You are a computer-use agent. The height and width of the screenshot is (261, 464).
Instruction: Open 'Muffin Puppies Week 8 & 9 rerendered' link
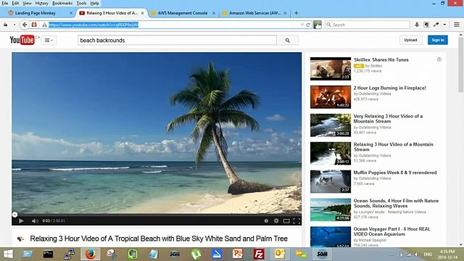point(395,173)
